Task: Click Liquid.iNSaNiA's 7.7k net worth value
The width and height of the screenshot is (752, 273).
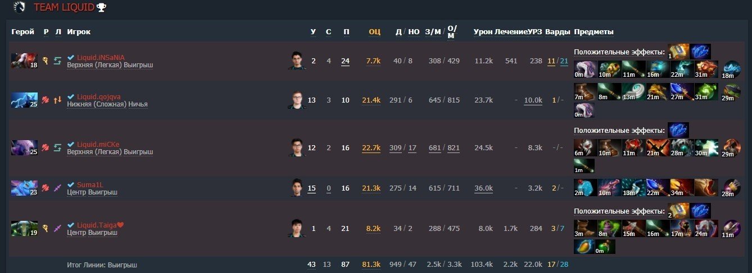Action: click(373, 61)
